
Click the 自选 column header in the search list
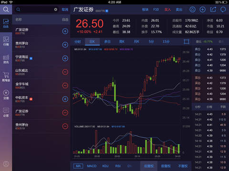[x=65, y=19]
